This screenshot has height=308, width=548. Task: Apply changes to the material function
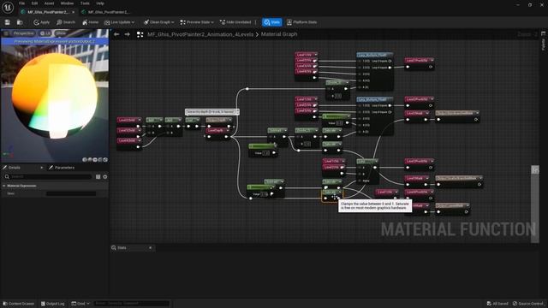point(42,22)
